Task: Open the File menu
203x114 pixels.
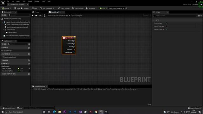Action: tap(8, 1)
